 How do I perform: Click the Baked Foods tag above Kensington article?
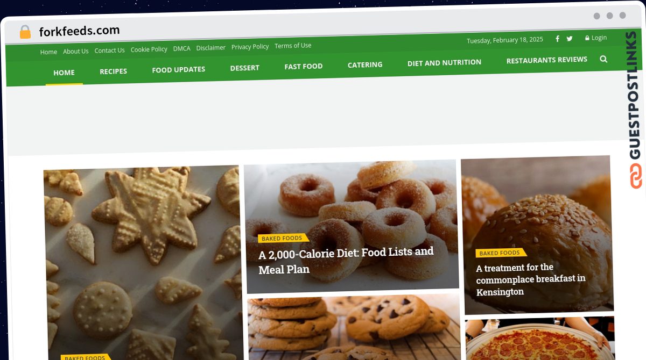click(499, 253)
